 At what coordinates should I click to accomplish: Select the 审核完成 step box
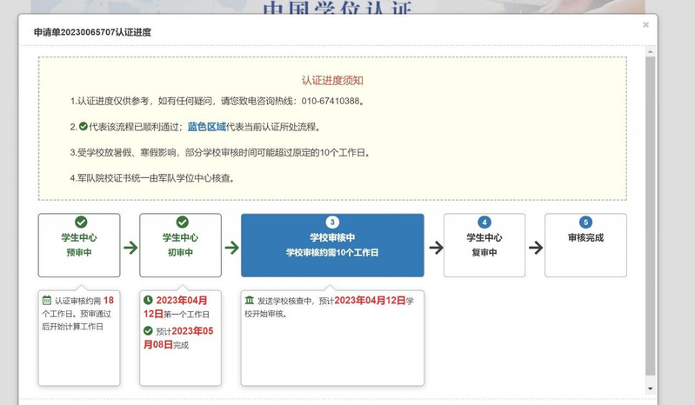[x=585, y=246]
